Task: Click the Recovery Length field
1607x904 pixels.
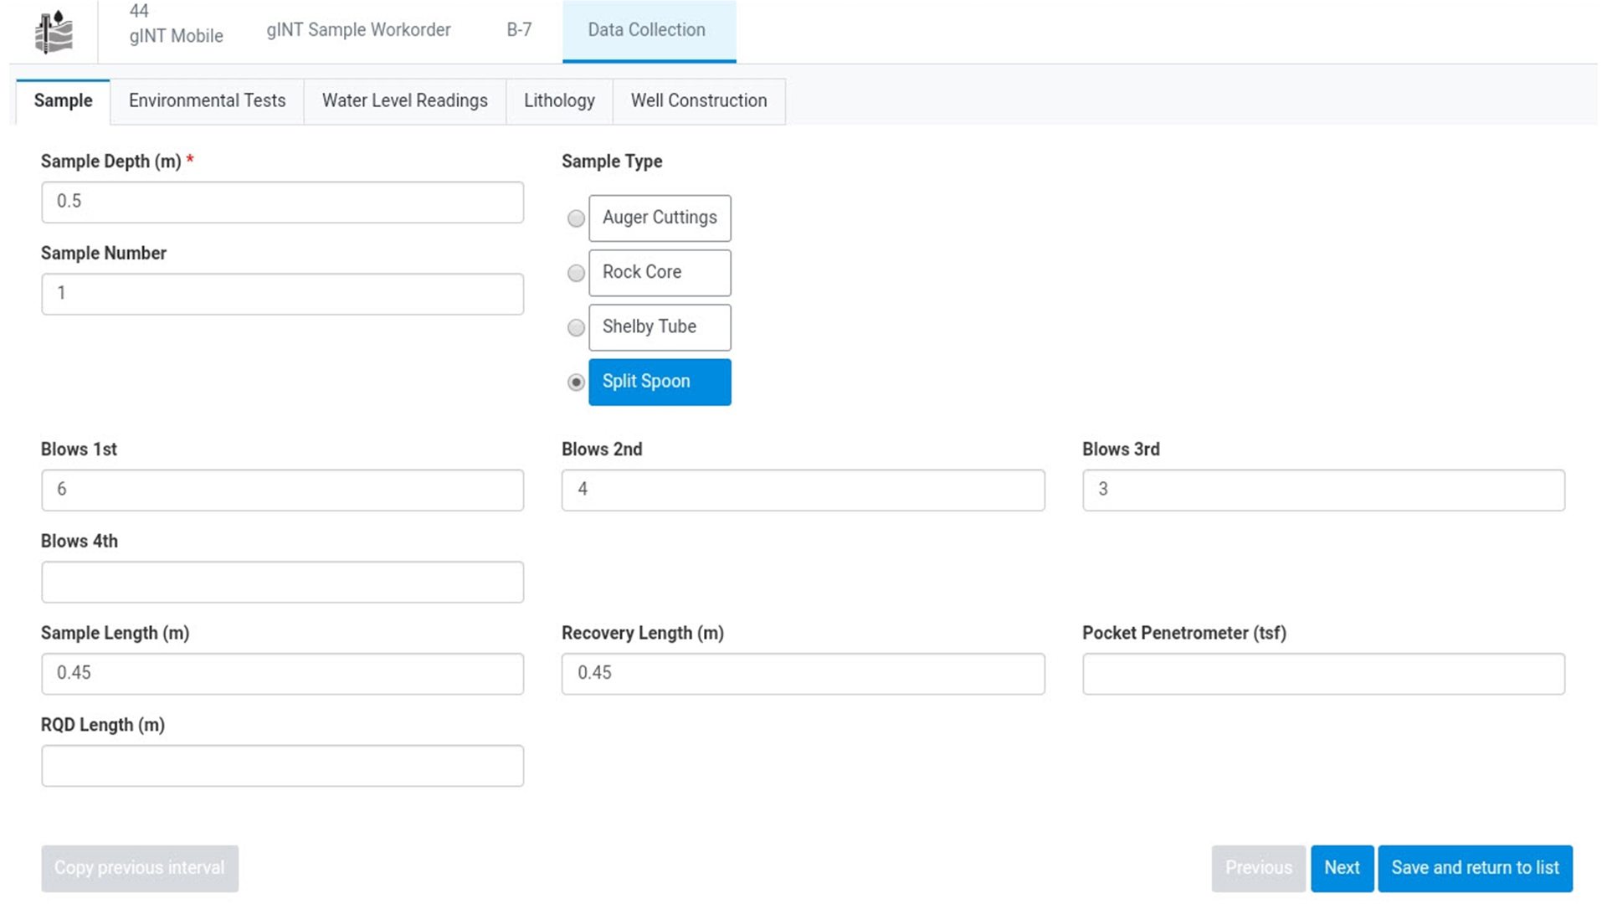Action: point(802,674)
